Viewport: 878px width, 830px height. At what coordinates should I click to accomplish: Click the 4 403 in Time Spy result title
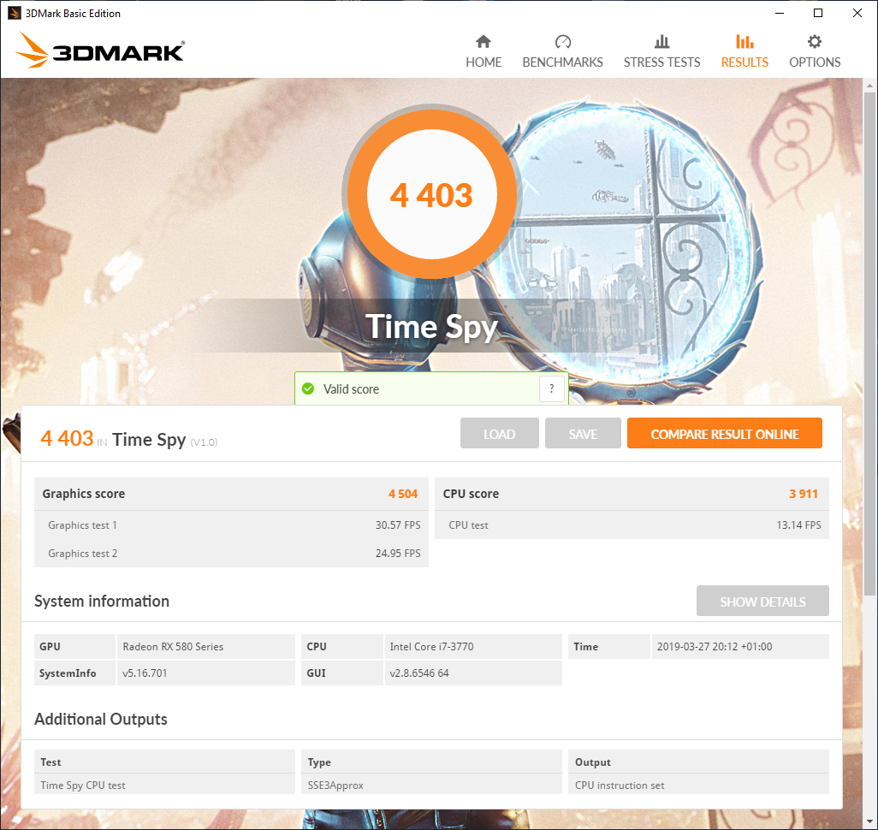128,438
